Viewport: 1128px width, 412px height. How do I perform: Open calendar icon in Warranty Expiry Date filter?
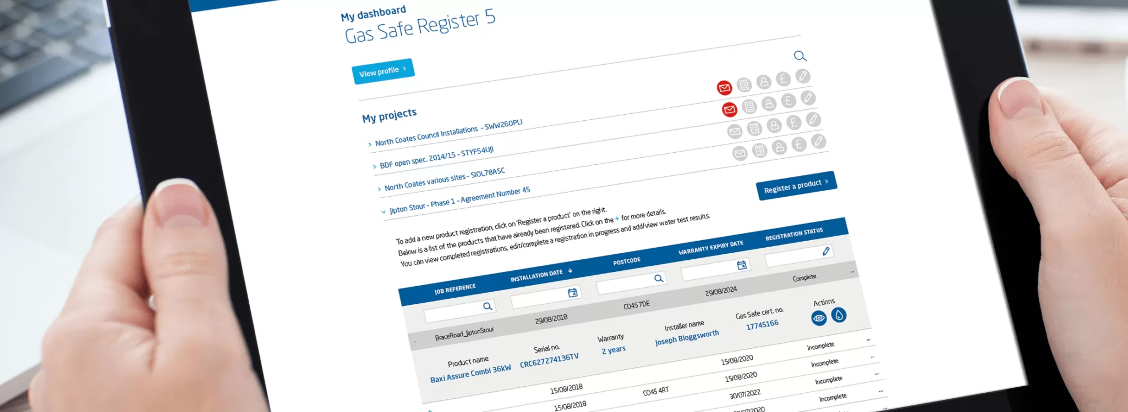742,265
